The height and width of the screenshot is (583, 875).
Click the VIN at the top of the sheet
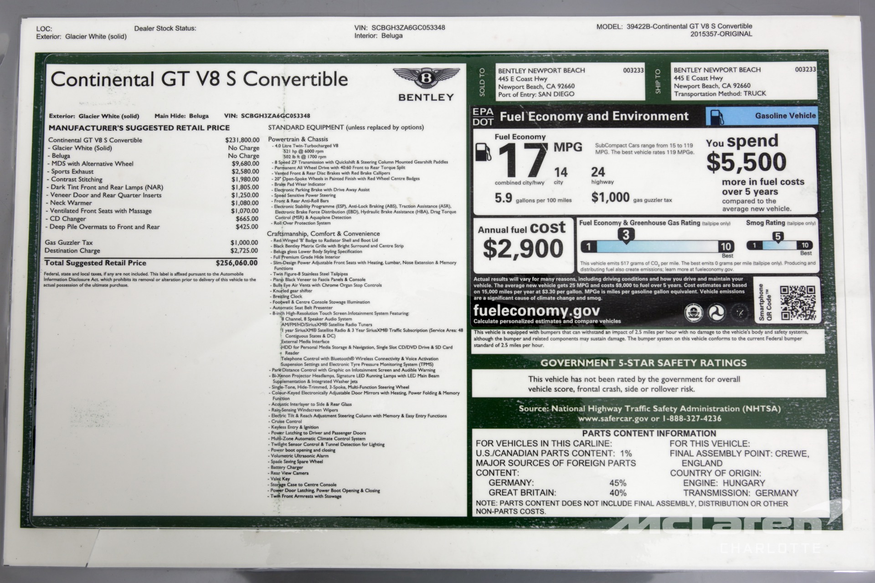point(400,27)
